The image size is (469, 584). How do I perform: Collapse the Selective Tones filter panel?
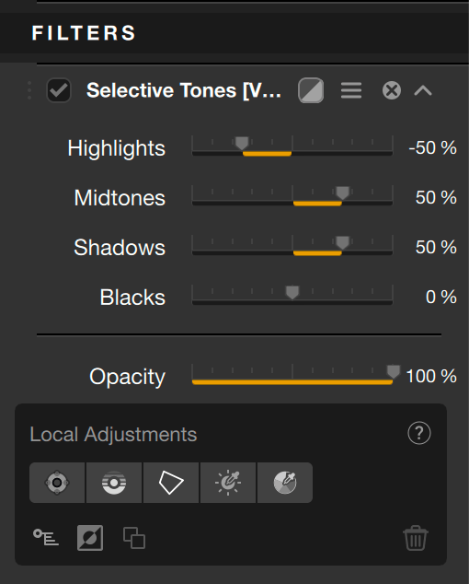click(x=423, y=90)
